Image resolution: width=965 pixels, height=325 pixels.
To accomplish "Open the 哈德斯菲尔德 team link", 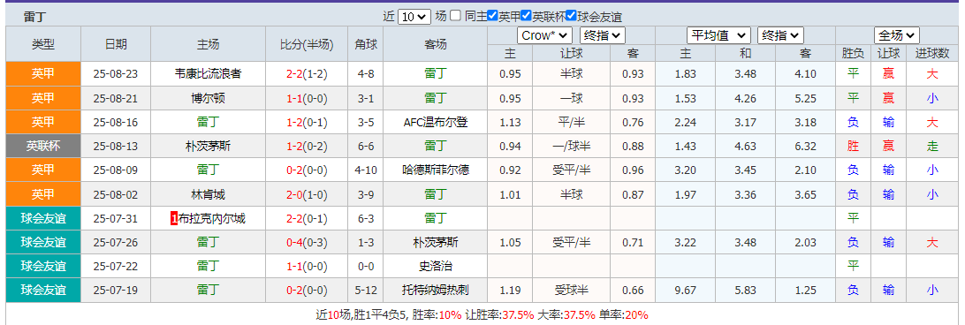I will click(436, 170).
